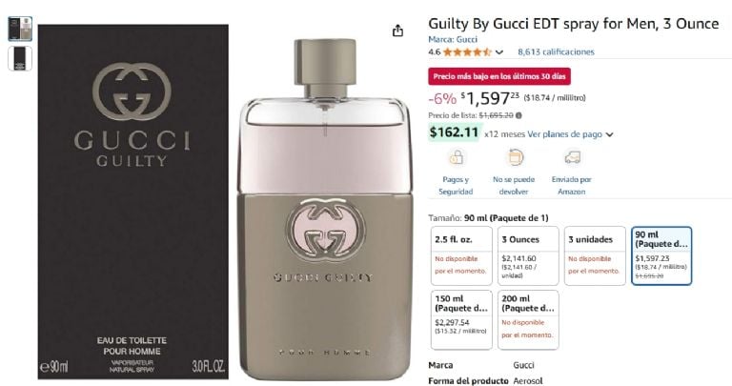Click the Enviado por Amazon truck icon
The height and width of the screenshot is (386, 732).
pos(572,158)
